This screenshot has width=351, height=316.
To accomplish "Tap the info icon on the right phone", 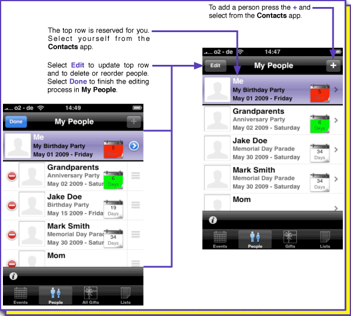I will [x=213, y=220].
